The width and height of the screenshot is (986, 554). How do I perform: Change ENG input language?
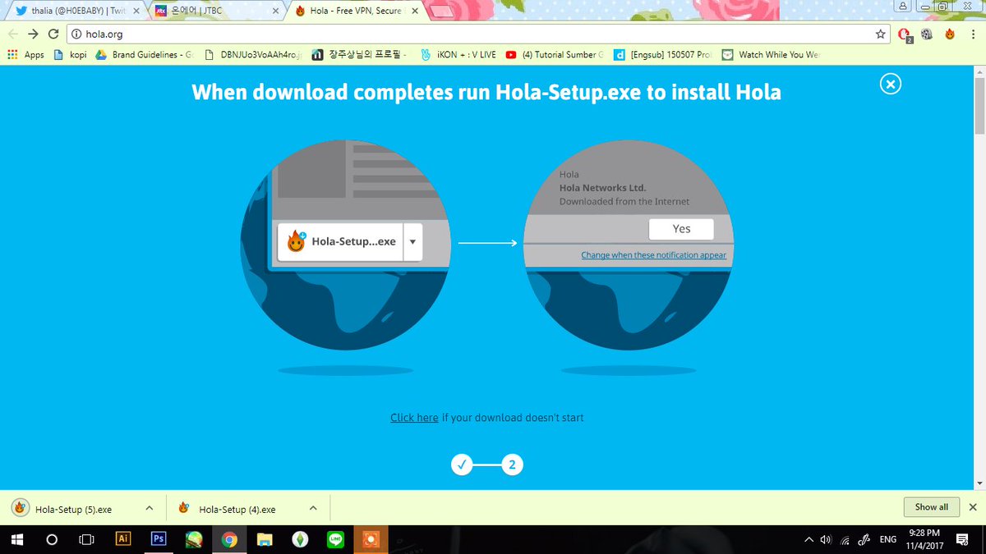[887, 539]
